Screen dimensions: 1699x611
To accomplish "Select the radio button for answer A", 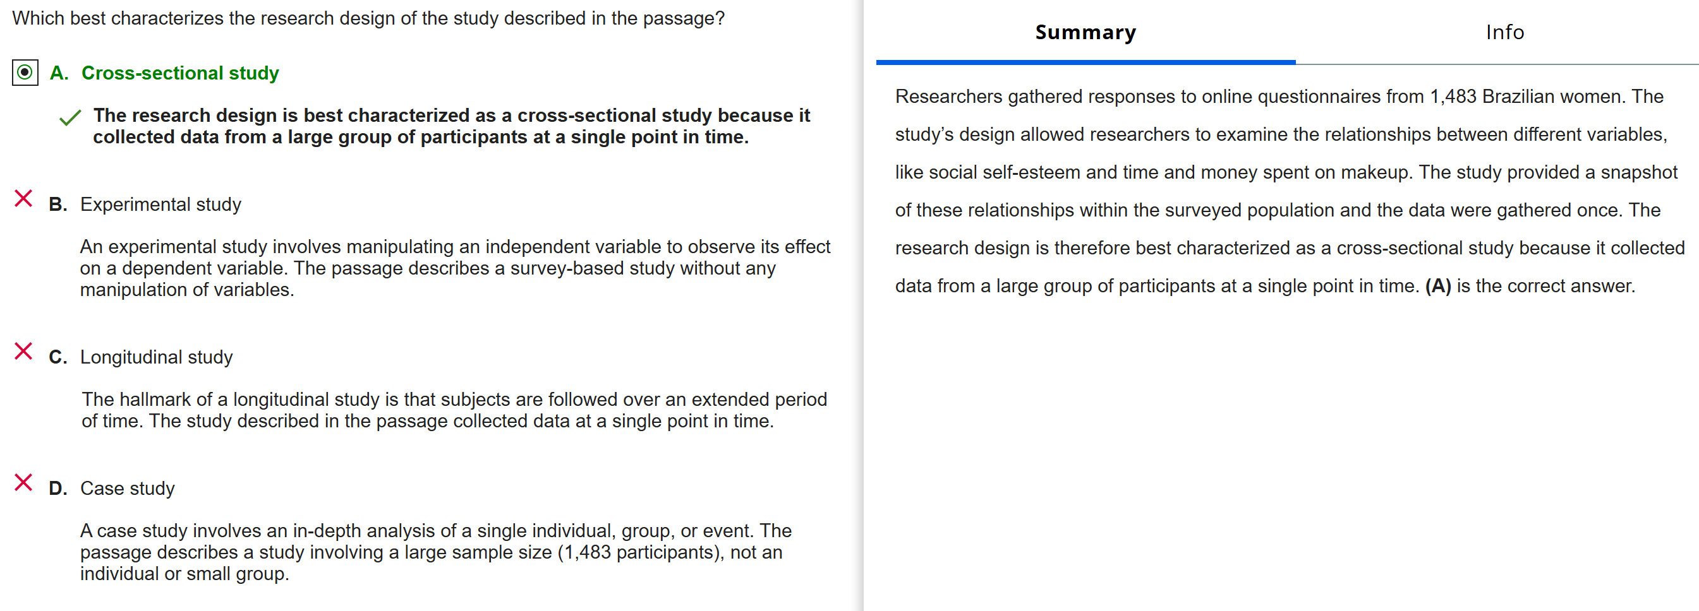I will (x=25, y=73).
